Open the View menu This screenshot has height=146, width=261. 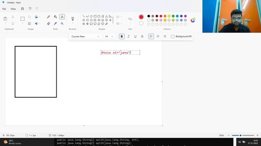point(13,9)
